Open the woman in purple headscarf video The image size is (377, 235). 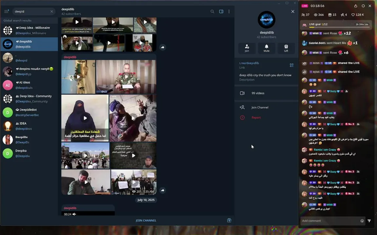[133, 118]
